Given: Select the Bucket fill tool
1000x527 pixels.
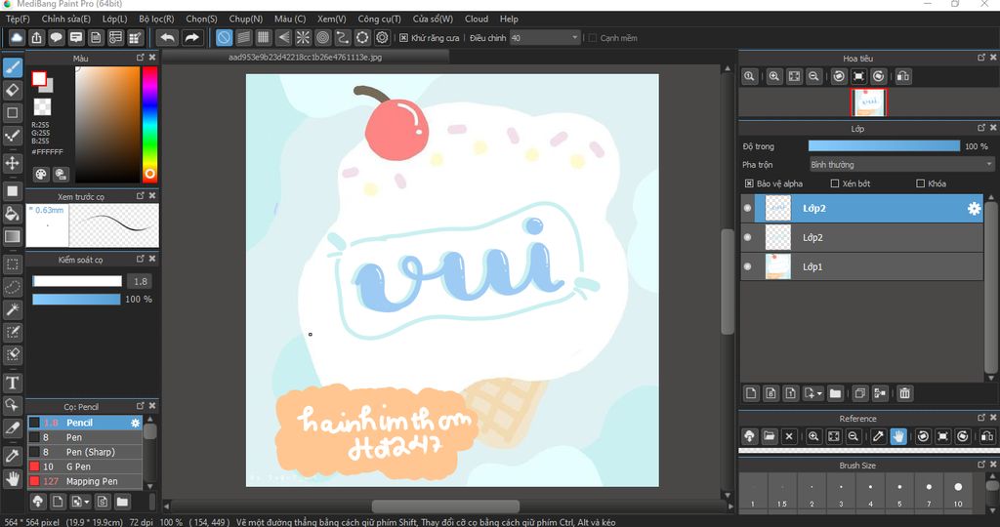Looking at the screenshot, I should point(12,214).
